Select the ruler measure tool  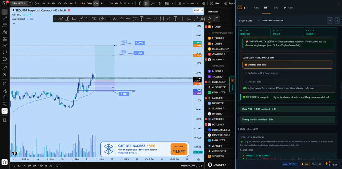(5, 68)
